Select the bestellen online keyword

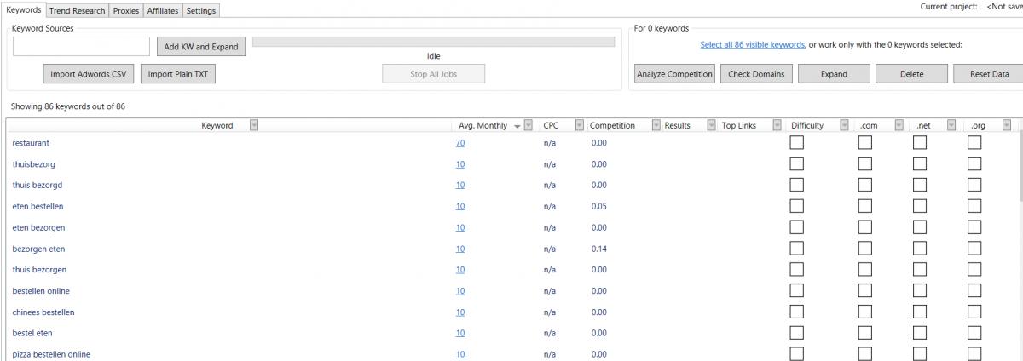[x=41, y=291]
